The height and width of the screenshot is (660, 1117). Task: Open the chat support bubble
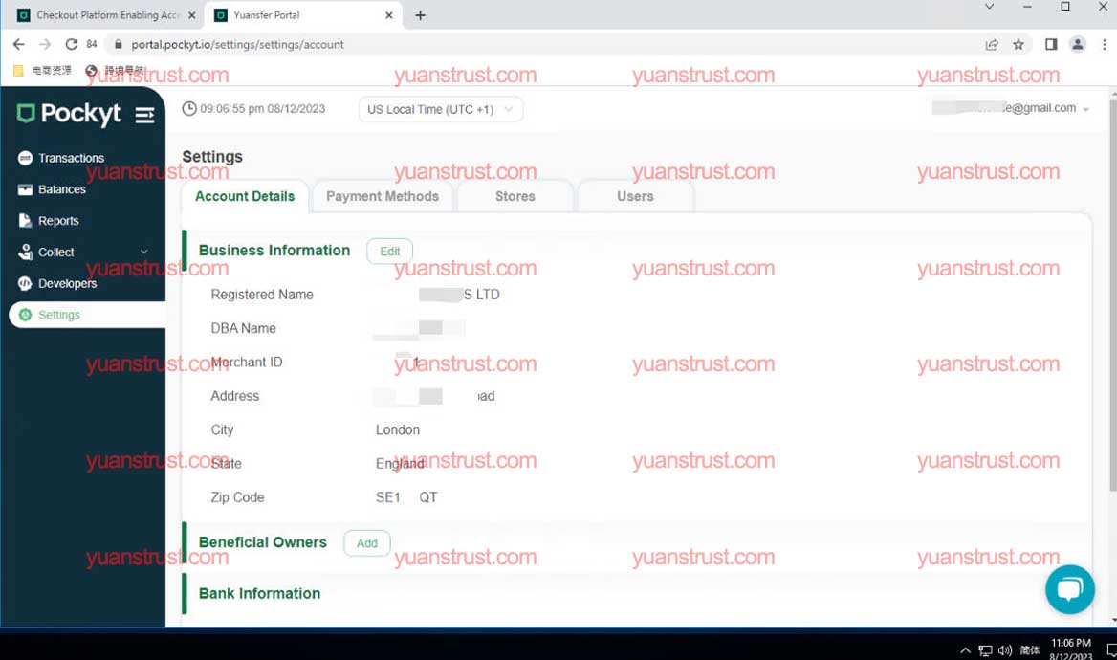coord(1070,589)
